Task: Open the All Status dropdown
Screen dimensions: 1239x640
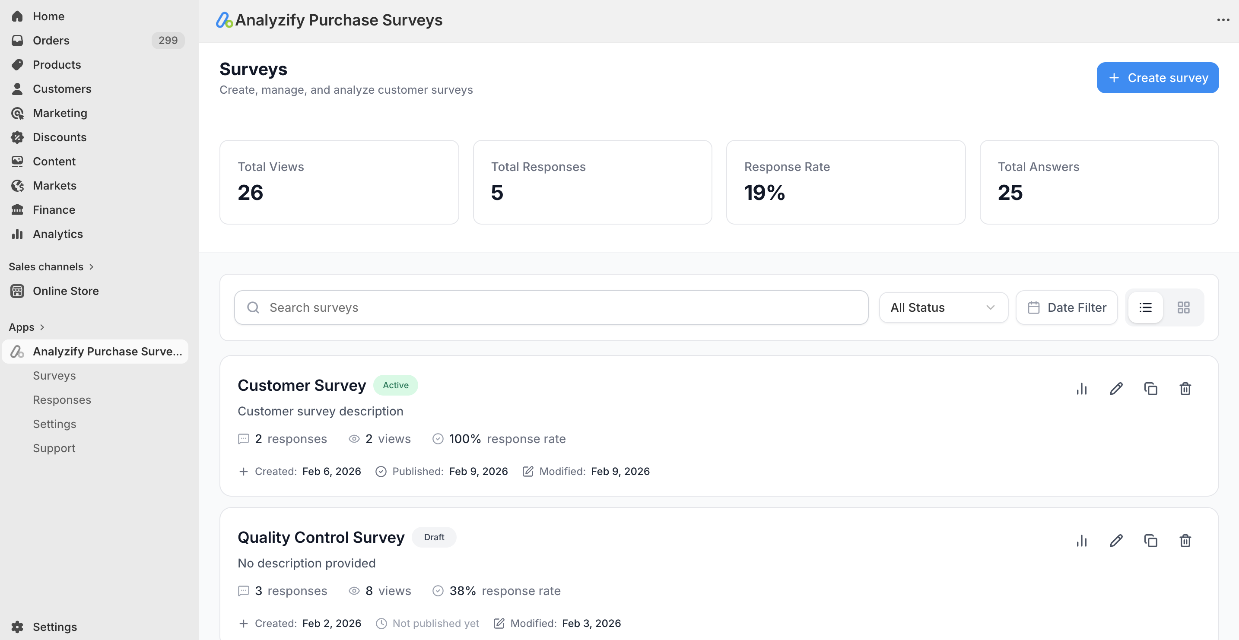Action: 943,307
